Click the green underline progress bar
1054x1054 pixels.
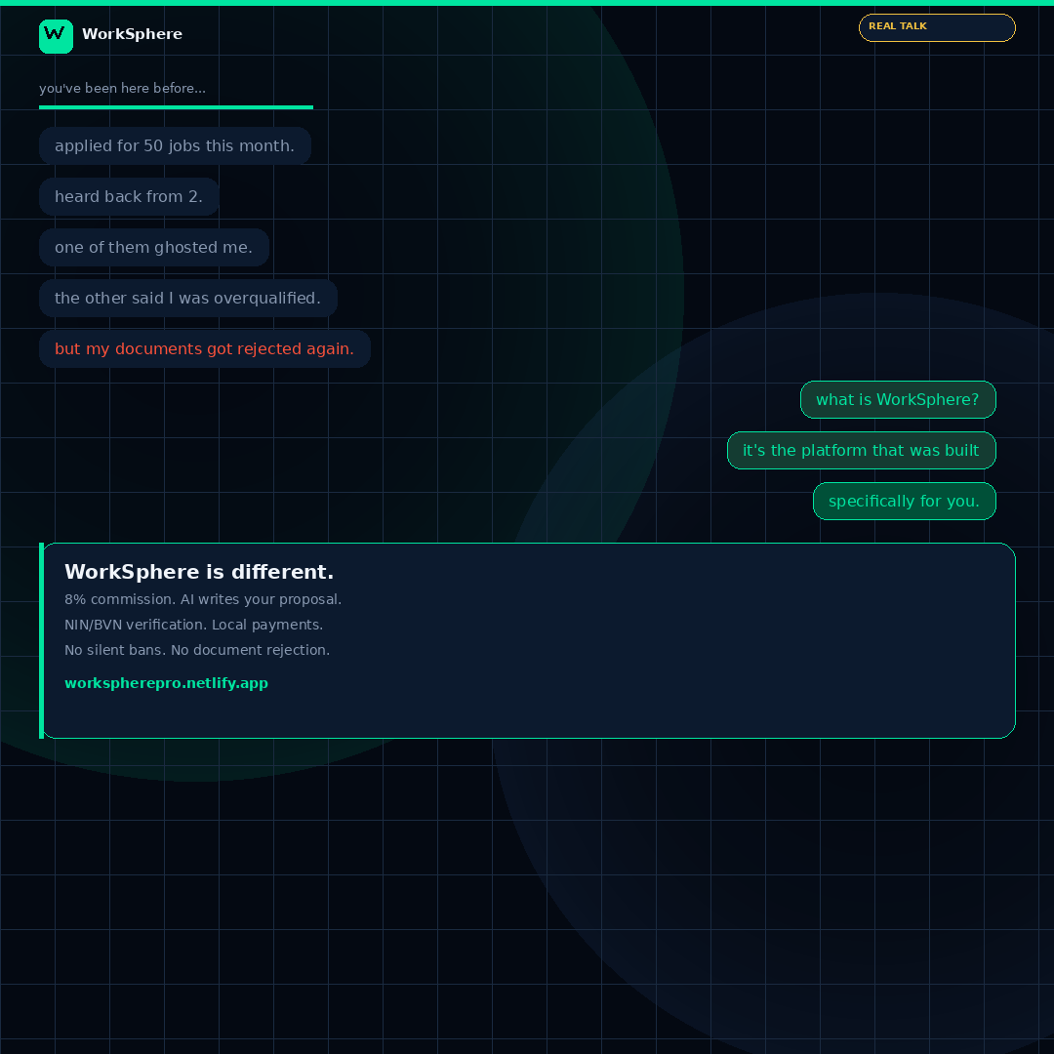click(x=176, y=107)
